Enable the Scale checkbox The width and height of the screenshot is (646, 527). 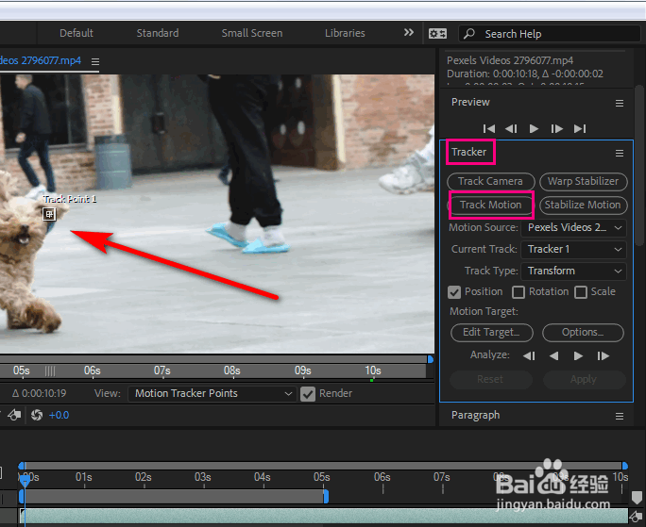coord(581,292)
